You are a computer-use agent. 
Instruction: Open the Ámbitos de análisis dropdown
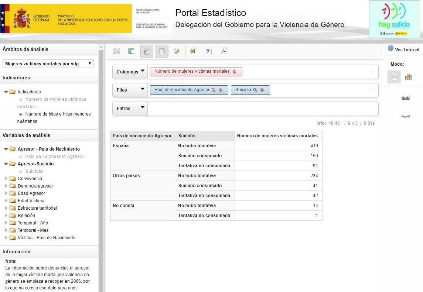48,64
